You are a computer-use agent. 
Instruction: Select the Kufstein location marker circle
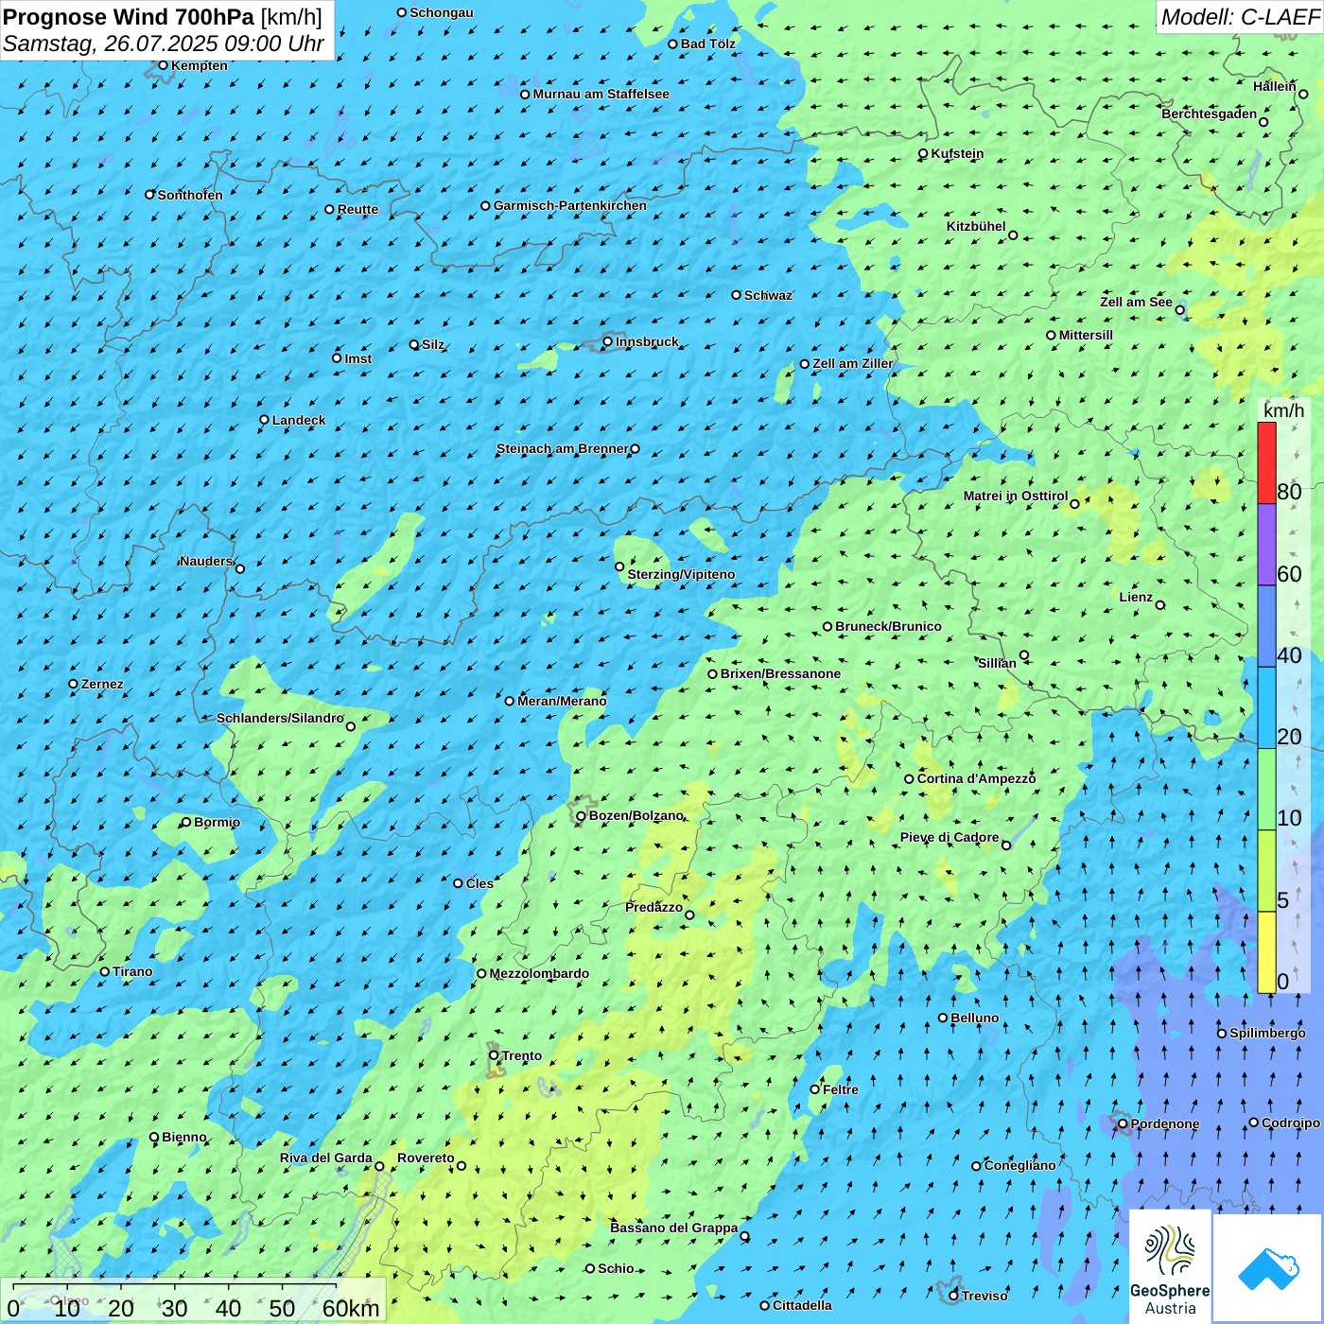click(923, 153)
